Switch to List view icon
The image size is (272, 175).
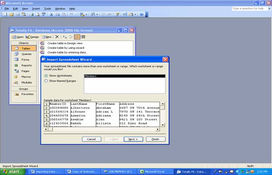point(77,37)
